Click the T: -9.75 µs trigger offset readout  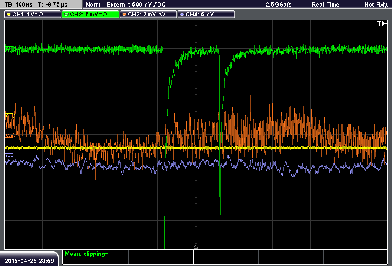[x=52, y=5]
